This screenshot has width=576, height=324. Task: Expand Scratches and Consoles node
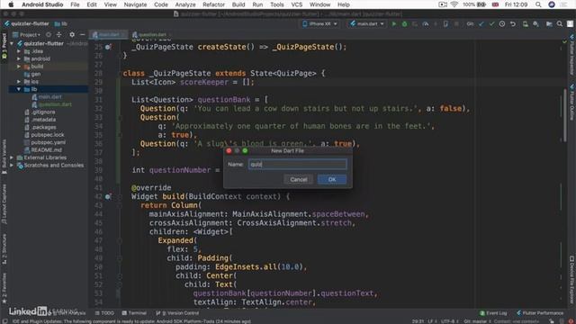12,166
